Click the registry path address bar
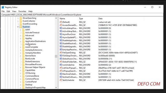Image resolution: width=166 pixels, height=93 pixels. click(82, 15)
